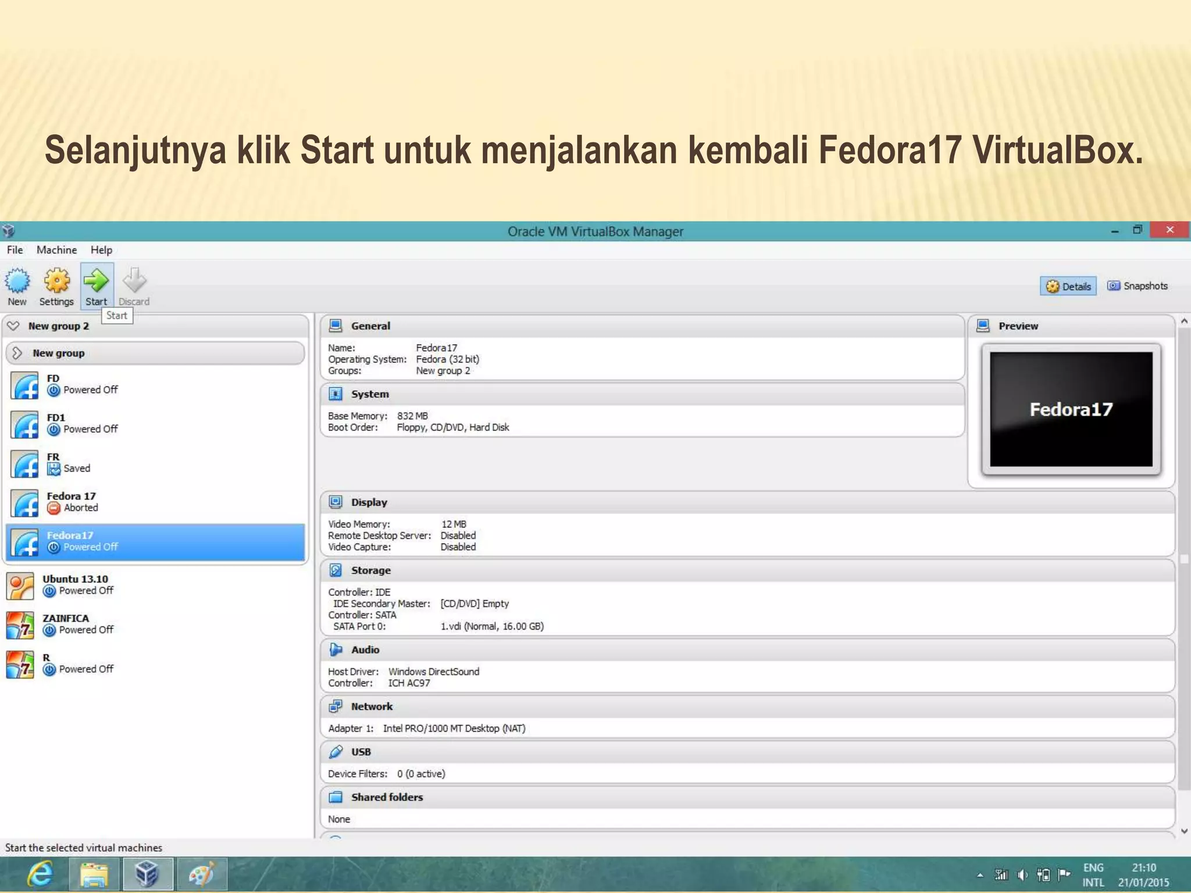
Task: Click "[CD/DVD] Empty" IDE secondary master value
Action: 475,603
